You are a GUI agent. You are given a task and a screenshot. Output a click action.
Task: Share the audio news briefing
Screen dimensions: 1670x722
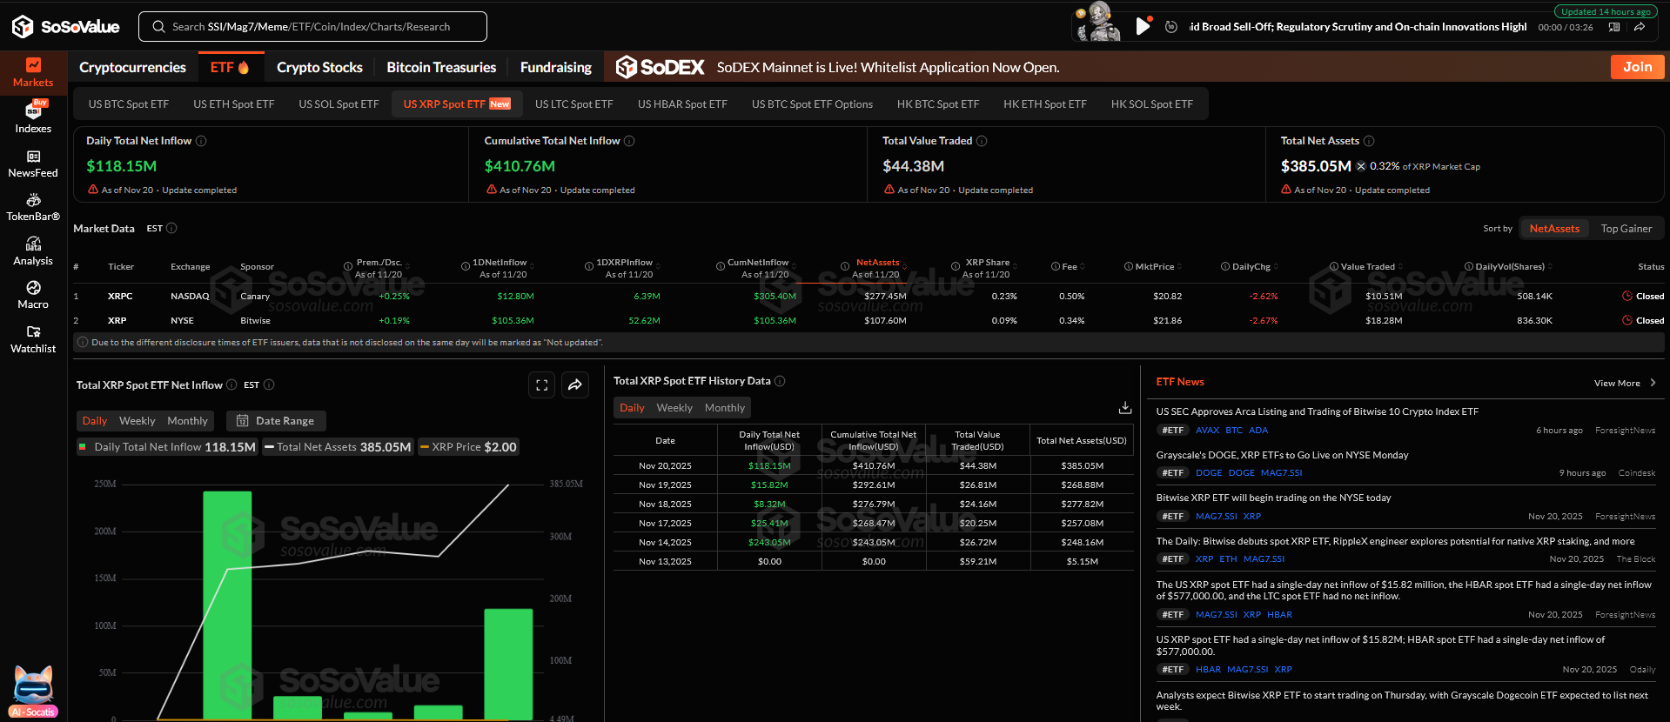1640,27
